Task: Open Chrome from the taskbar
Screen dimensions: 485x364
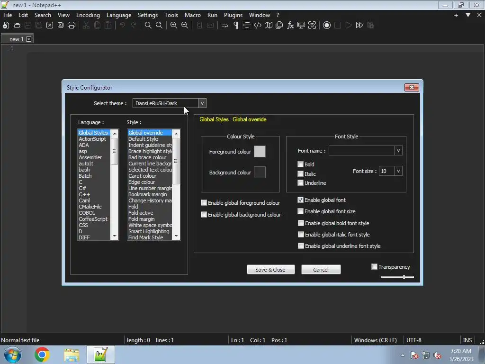Action: [42, 355]
